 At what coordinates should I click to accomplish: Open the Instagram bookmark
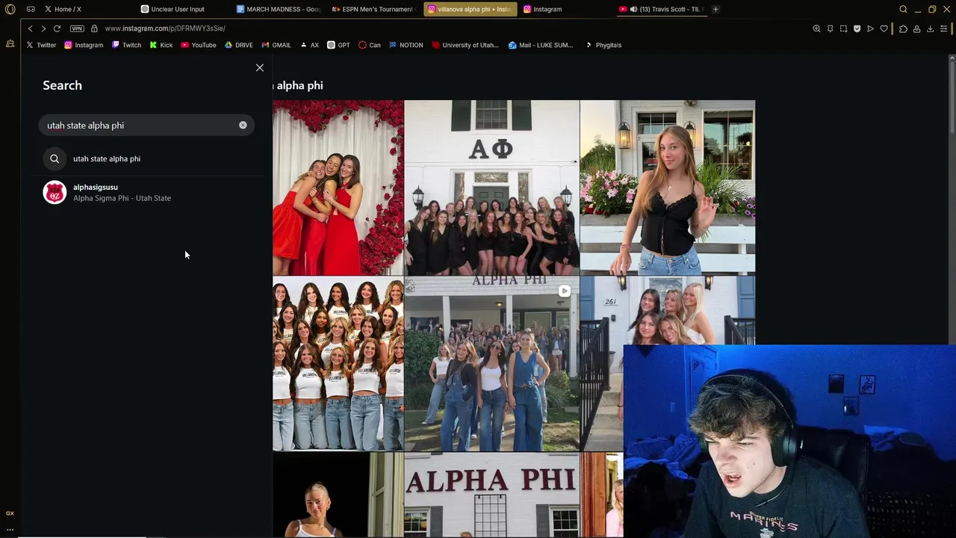click(84, 45)
